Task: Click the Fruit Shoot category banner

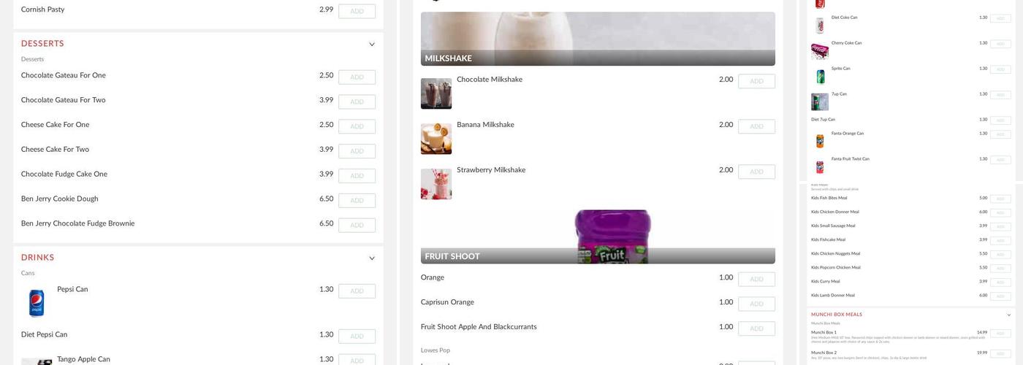Action: (x=598, y=237)
